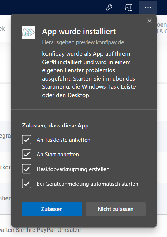Click the An Start anheften label text
Image resolution: width=167 pixels, height=237 pixels.
point(58,155)
